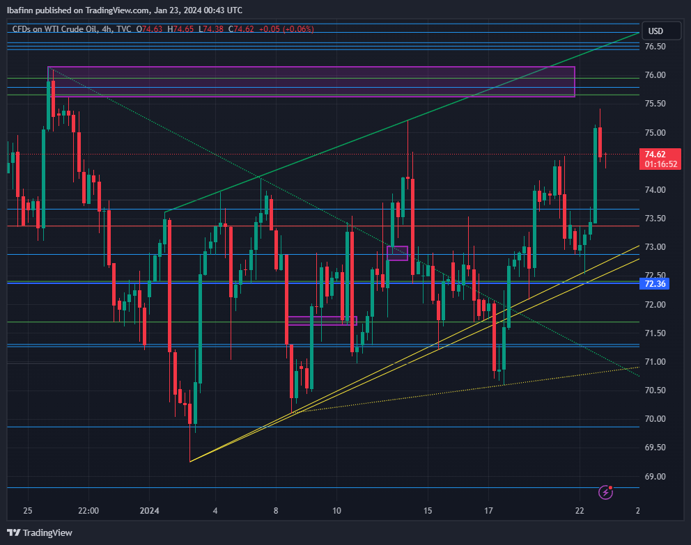
Task: Click the TradingView logo at bottom left
Action: pyautogui.click(x=40, y=532)
